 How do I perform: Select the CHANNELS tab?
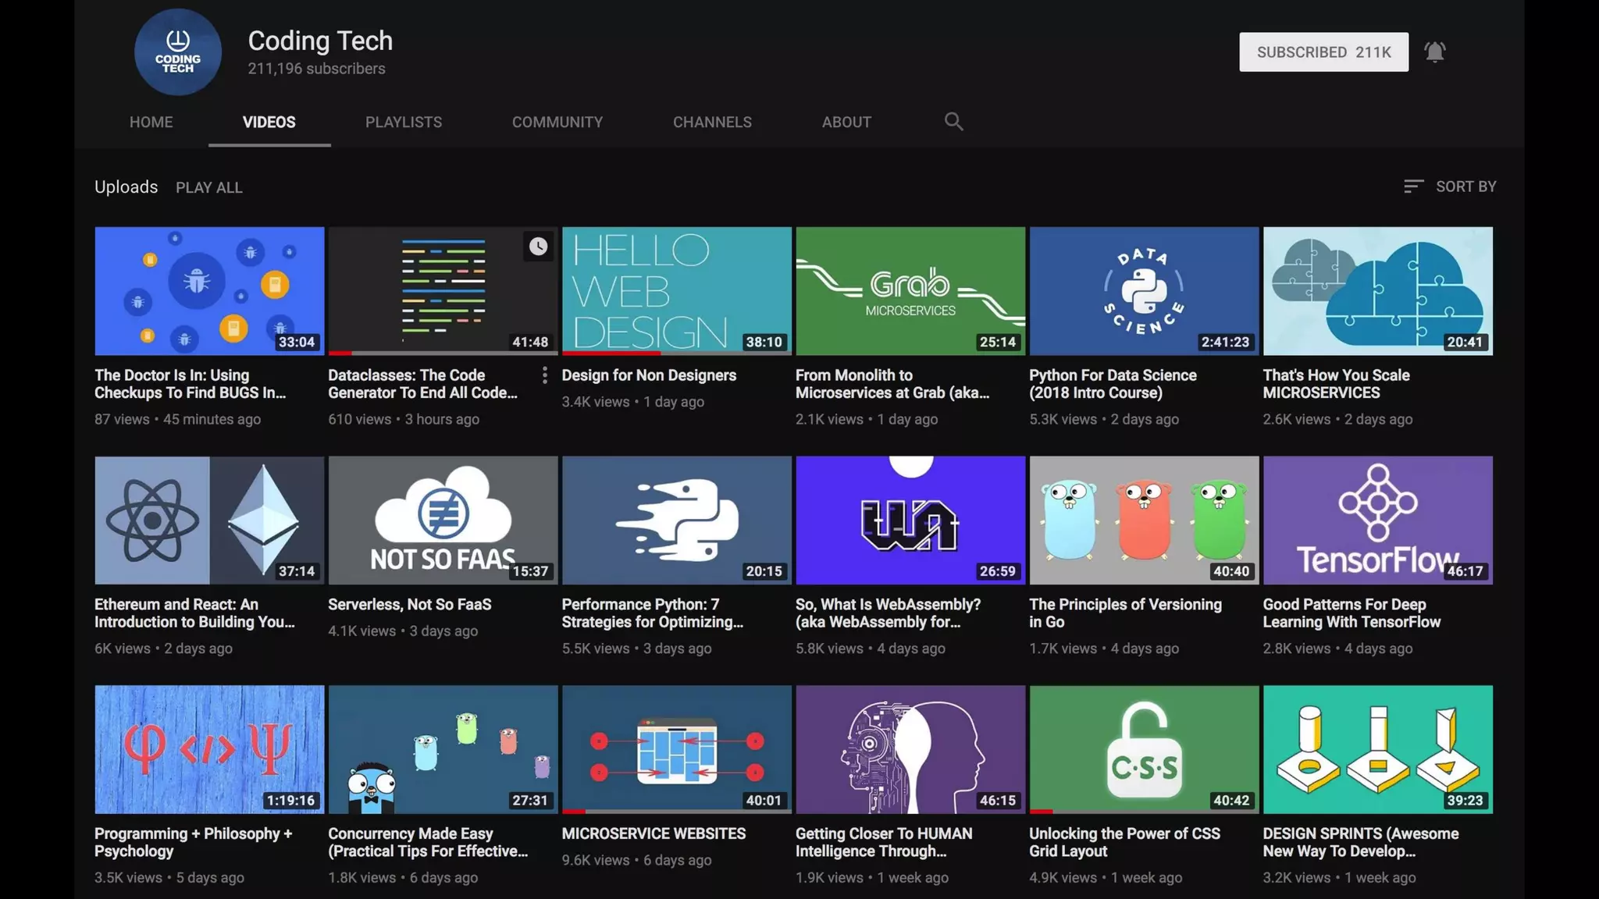[712, 123]
